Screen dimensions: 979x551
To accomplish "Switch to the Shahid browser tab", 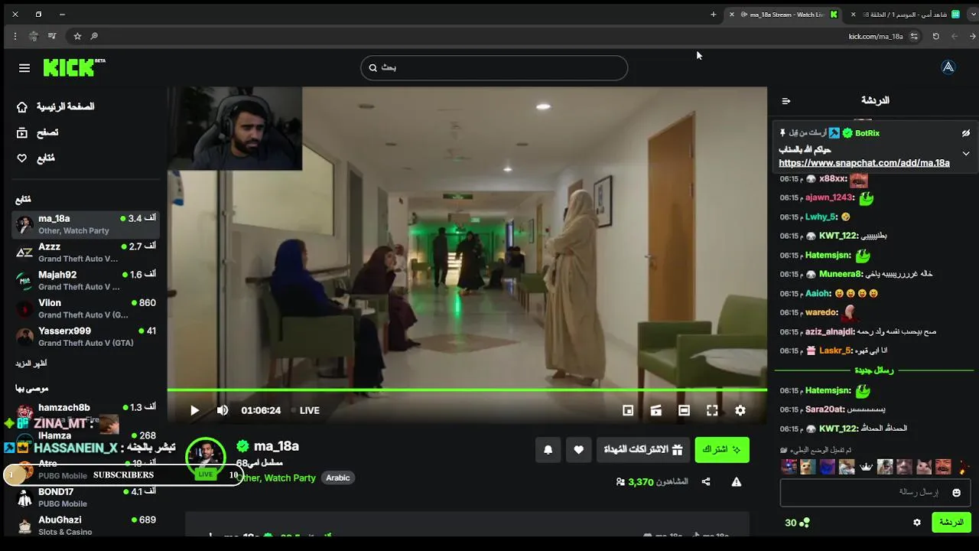I will (x=905, y=15).
